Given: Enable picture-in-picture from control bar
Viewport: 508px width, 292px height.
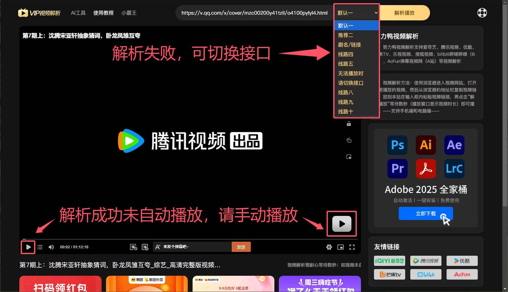Looking at the screenshot, I should (x=341, y=247).
